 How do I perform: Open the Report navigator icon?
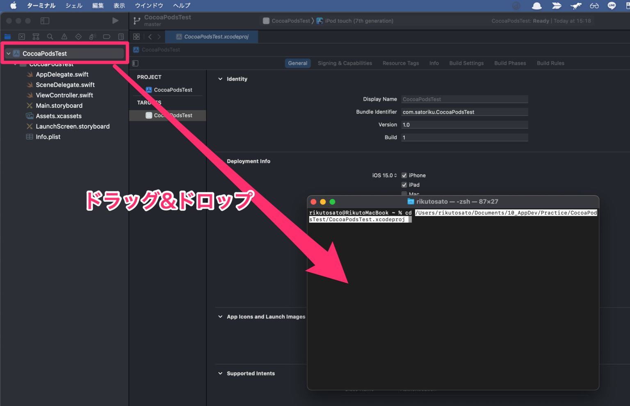point(121,36)
